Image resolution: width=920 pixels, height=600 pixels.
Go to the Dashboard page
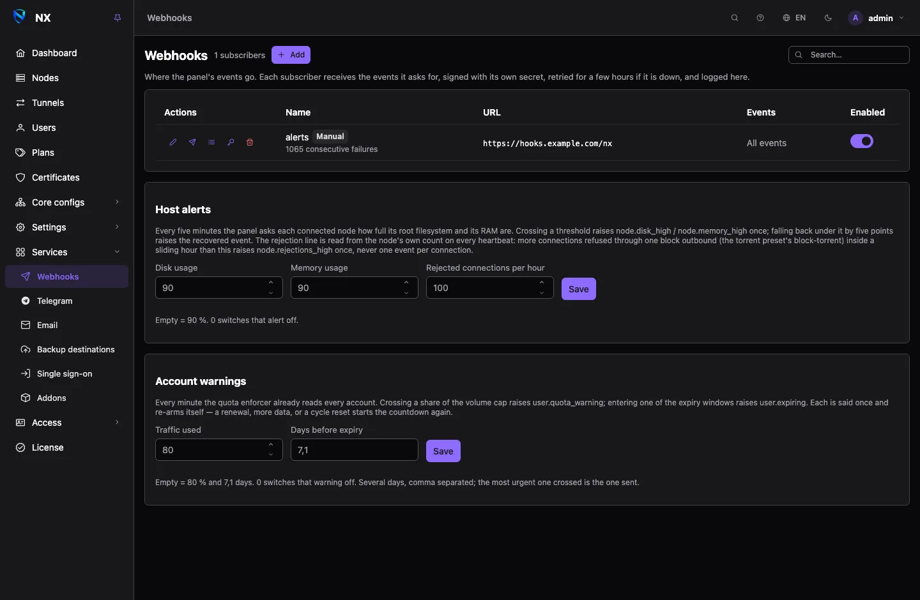(x=67, y=53)
